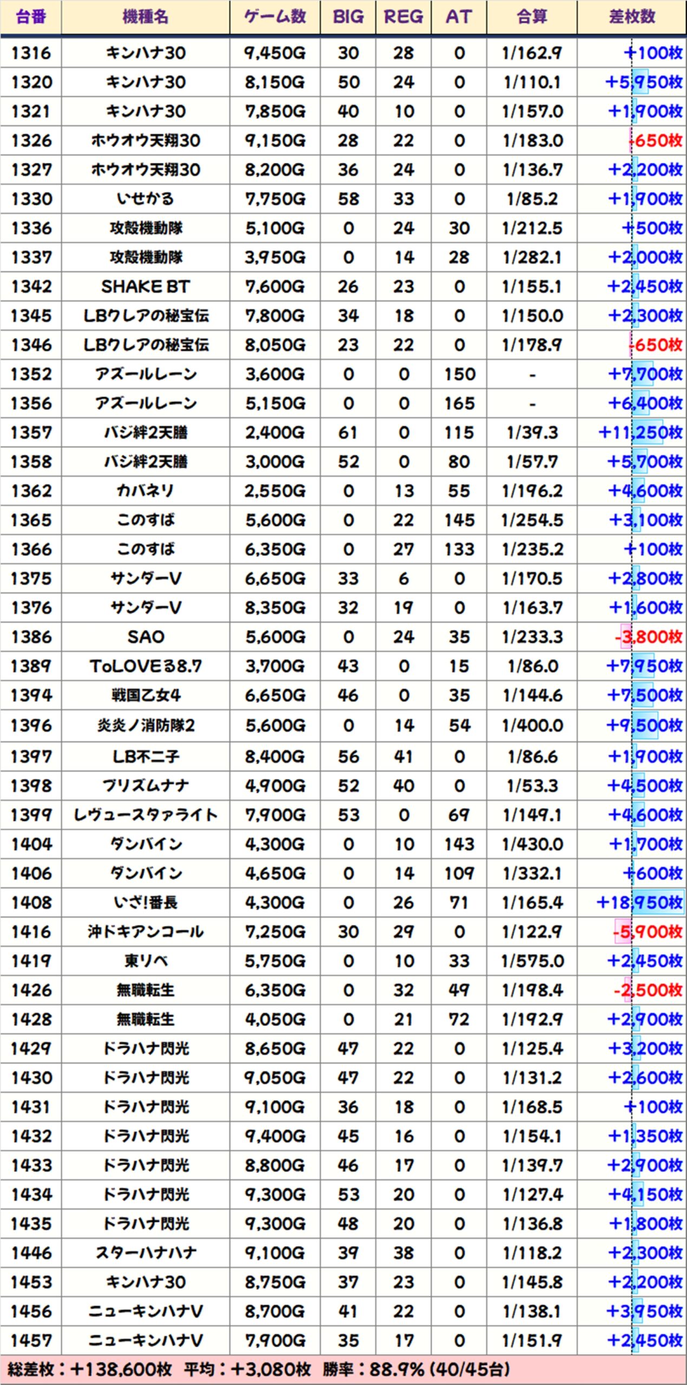
Task: Click the 機種名 column header
Action: pos(146,17)
